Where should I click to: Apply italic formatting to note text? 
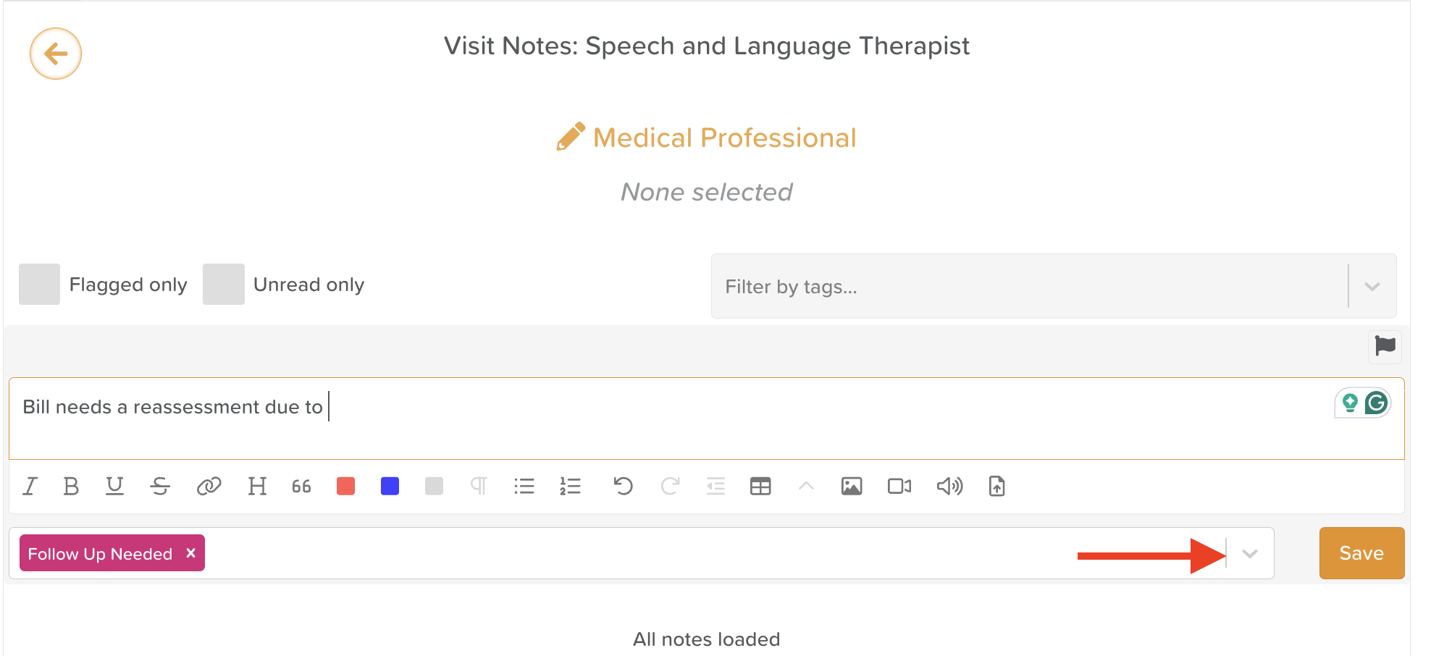tap(30, 486)
